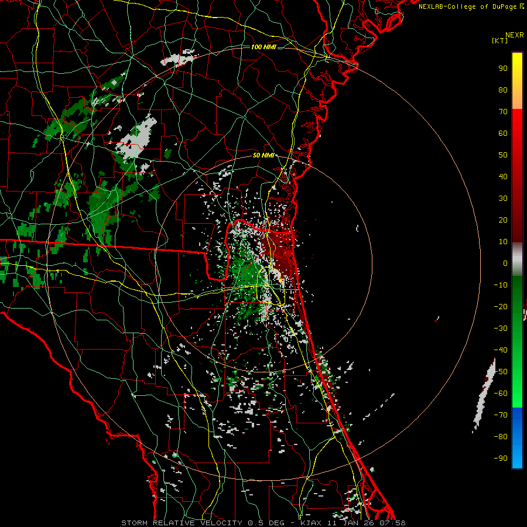Click the positive 10 scale value
Viewport: 527px width, 527px height.
tap(503, 242)
